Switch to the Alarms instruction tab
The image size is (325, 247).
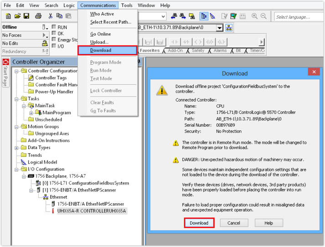(x=220, y=51)
